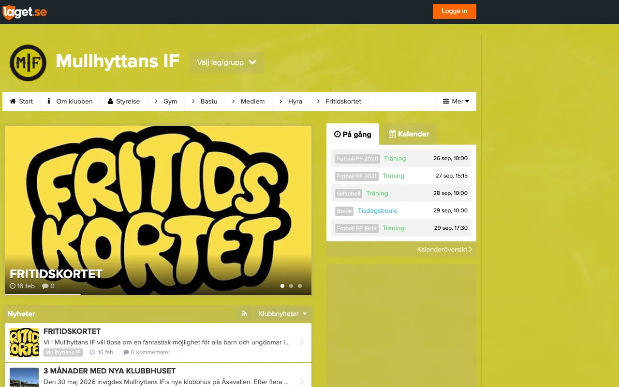The height and width of the screenshot is (387, 619).
Task: Click the date 26 sep, 10:00
Action: 450,159
